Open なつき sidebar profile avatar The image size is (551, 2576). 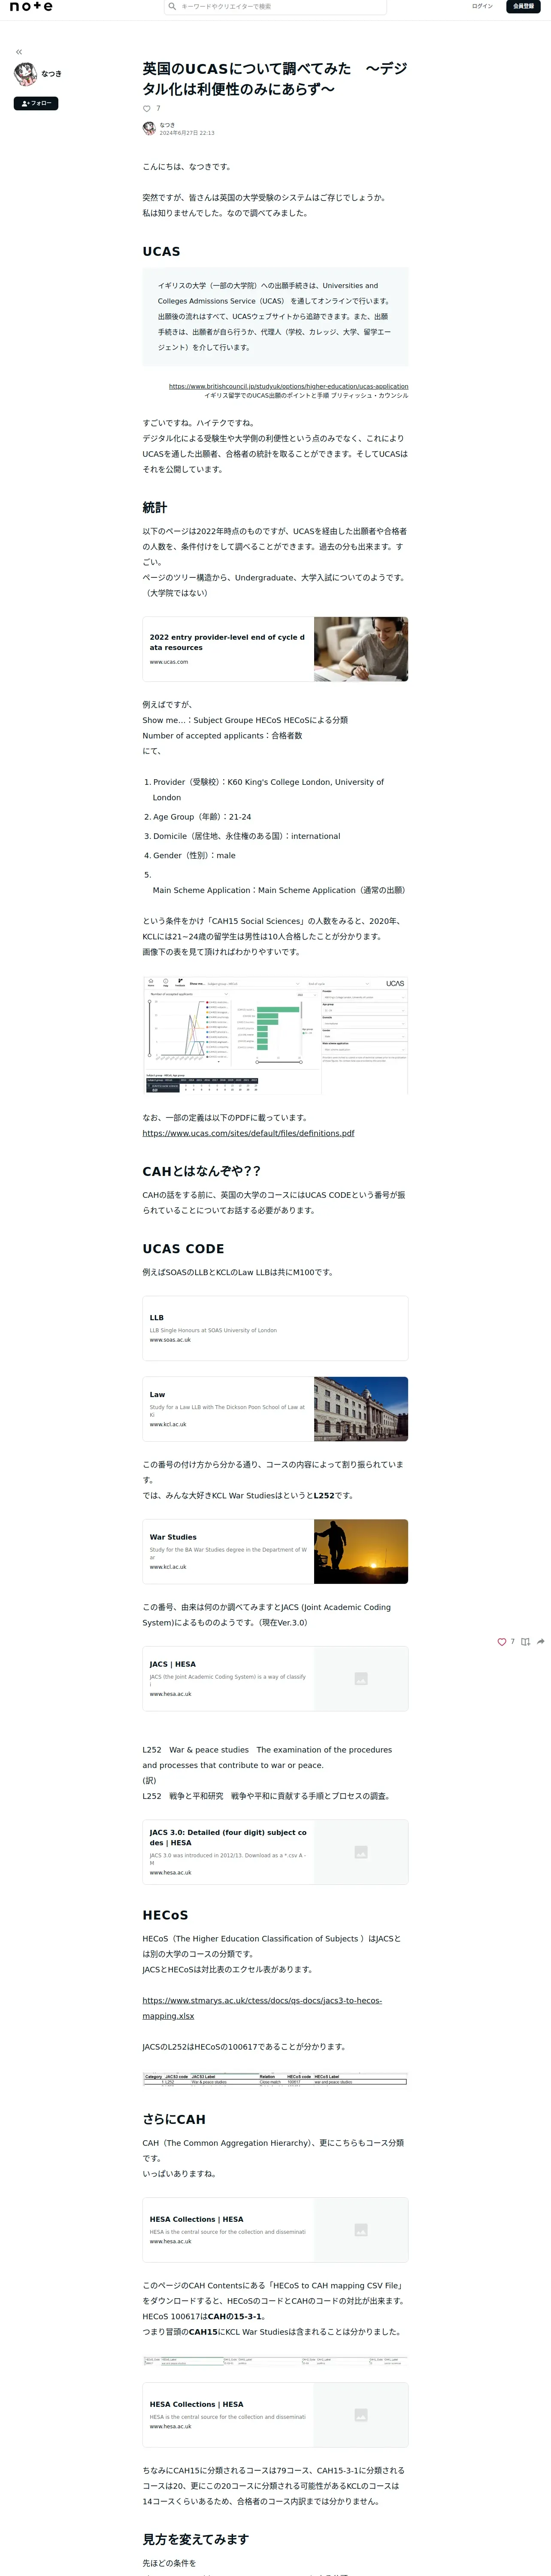(x=25, y=73)
